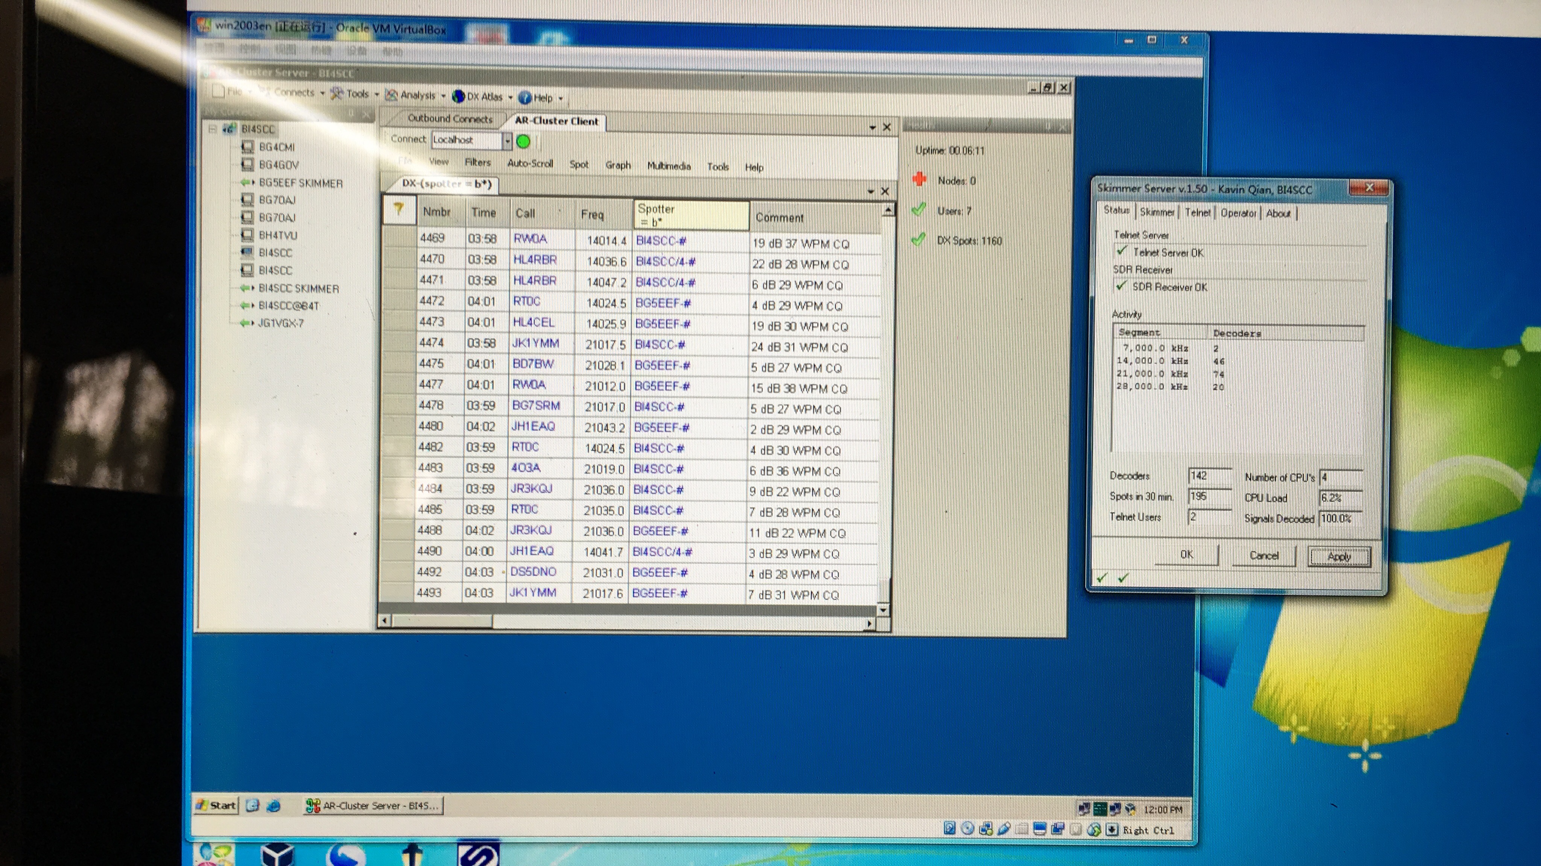Click the green Users checkmark icon
Screen dimensions: 1541x866
[919, 209]
